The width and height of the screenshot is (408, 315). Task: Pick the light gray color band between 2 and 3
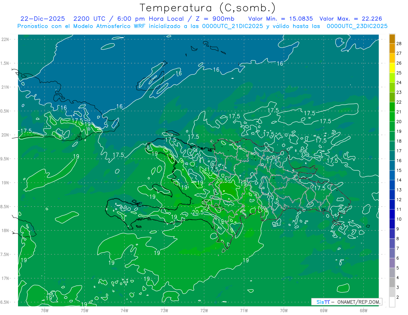tap(392, 292)
